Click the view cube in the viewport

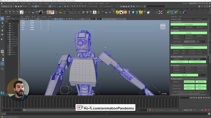(x=163, y=27)
